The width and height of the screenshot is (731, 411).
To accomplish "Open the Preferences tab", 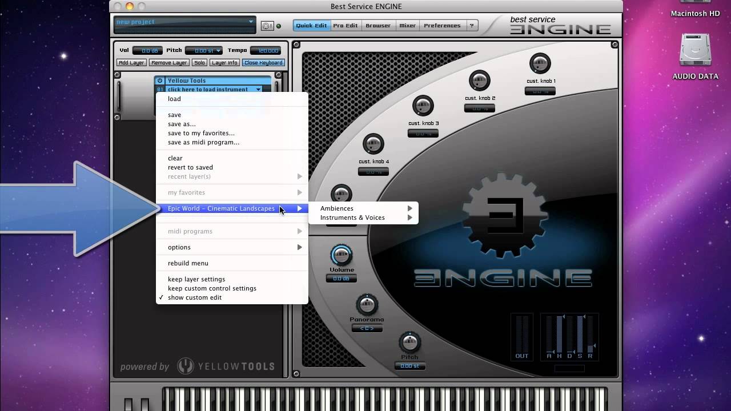I will [x=442, y=26].
